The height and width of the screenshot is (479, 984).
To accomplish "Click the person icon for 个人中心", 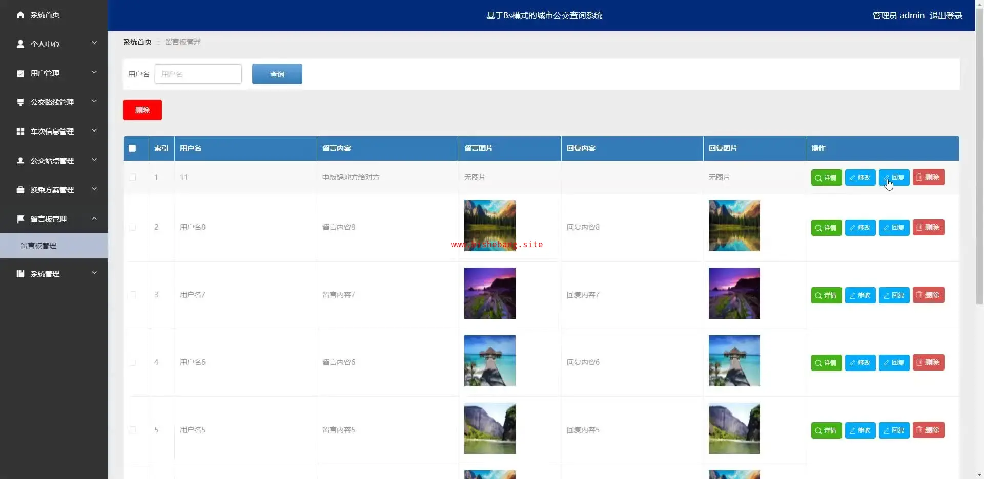I will tap(20, 44).
